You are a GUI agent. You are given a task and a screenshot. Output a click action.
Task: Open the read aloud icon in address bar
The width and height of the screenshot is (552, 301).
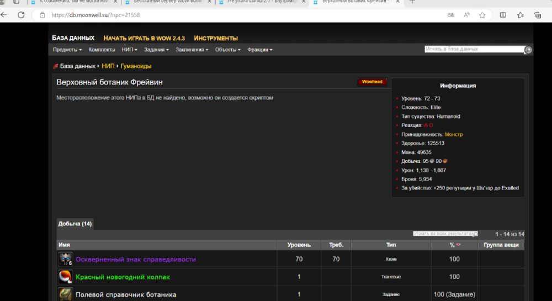466,15
